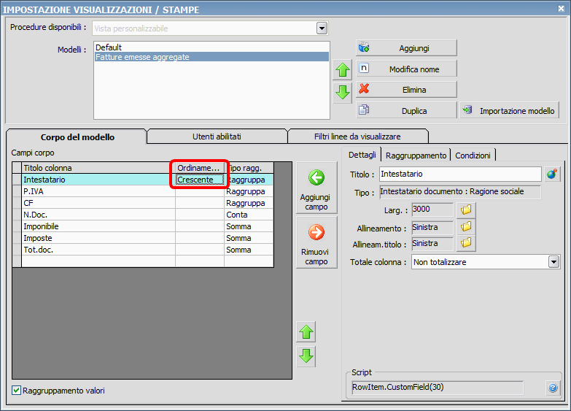Switch to Corpo del modello tab
This screenshot has height=411, width=571.
click(77, 137)
